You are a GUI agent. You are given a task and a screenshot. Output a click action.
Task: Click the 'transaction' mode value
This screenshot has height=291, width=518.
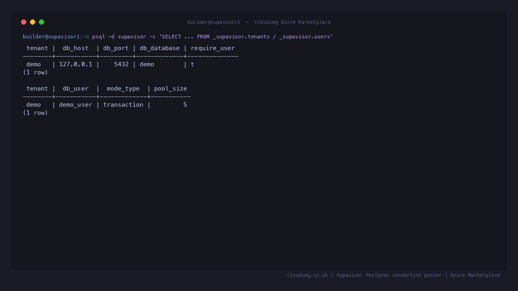(x=123, y=105)
